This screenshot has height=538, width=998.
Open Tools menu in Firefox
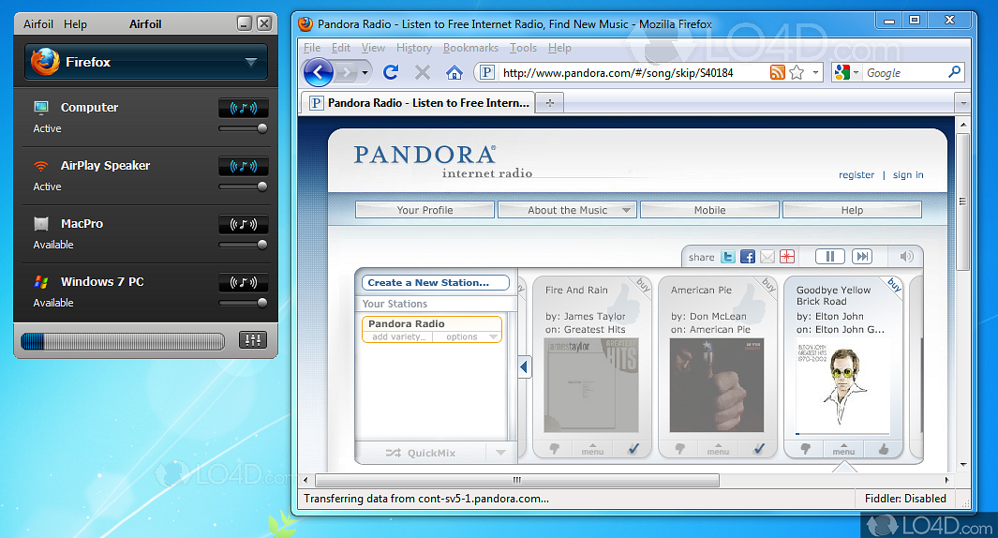pos(523,48)
